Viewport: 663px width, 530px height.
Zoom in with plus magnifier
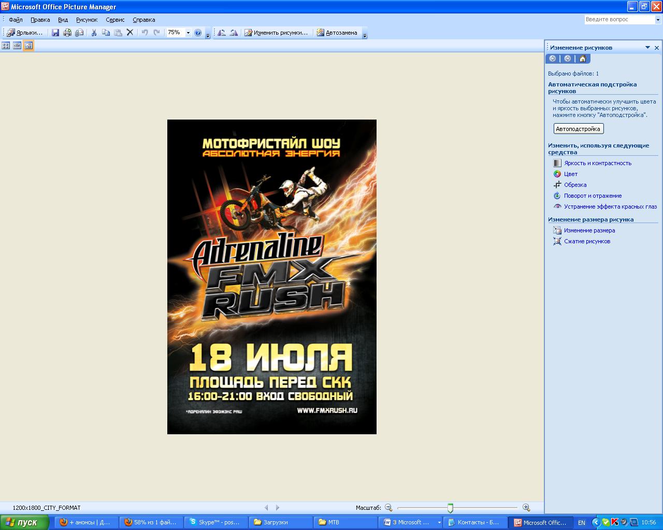click(526, 508)
